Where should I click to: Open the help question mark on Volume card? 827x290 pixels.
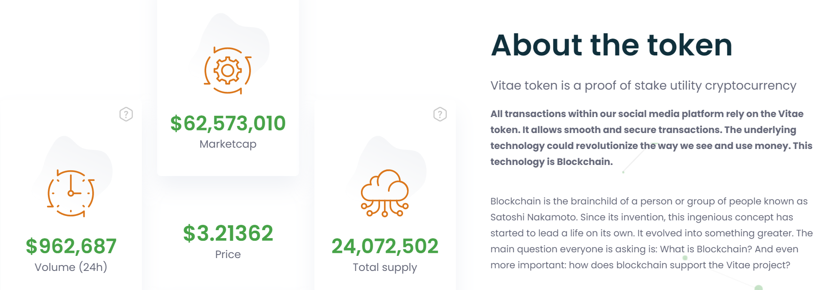126,114
